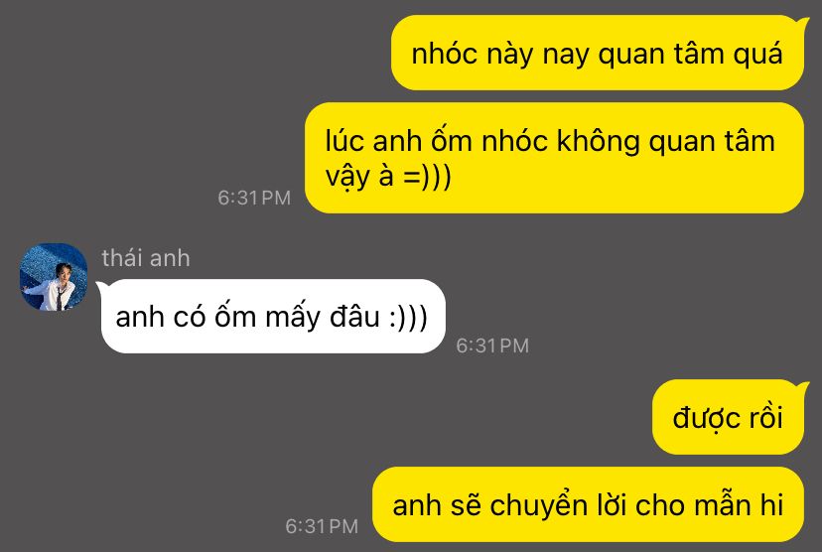Click the 6:31 PM timestamp beside 'lúc anh ốm' bubble
822x552 pixels.
[x=254, y=198]
